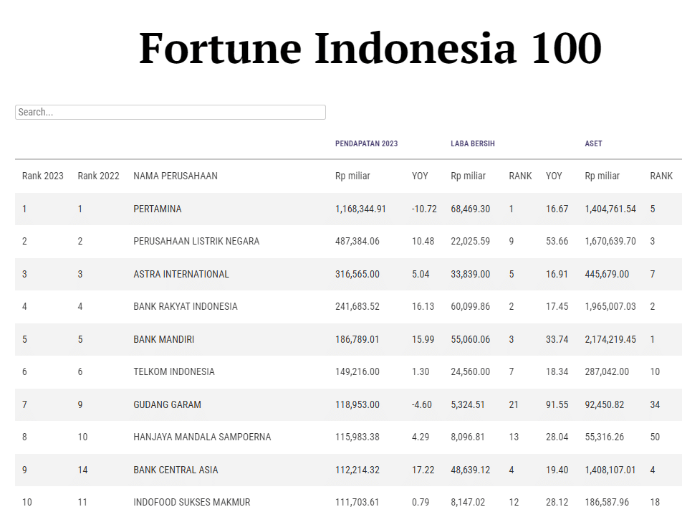This screenshot has height=512, width=682.
Task: Click the BANK CENTRAL ASIA row name
Action: click(176, 470)
